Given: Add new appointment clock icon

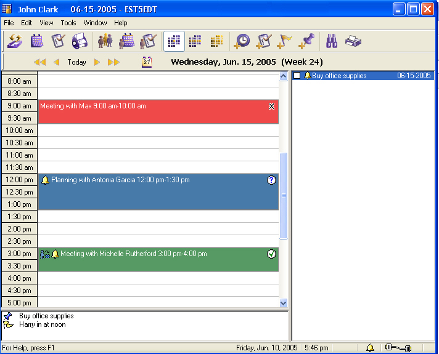Looking at the screenshot, I should click(x=242, y=41).
